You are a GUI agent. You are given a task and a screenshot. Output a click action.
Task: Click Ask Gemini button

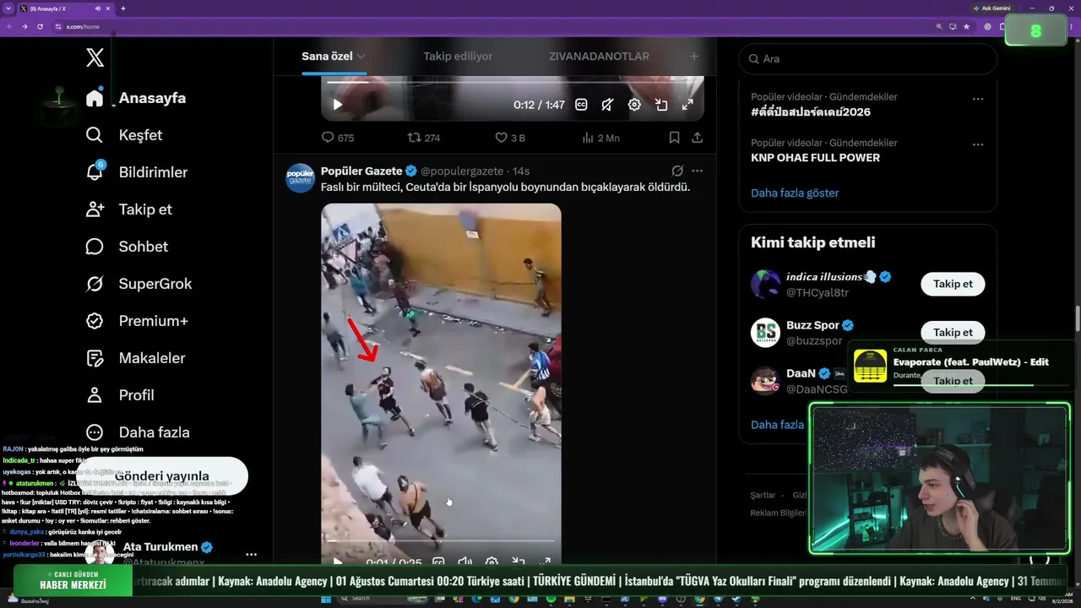tap(991, 8)
